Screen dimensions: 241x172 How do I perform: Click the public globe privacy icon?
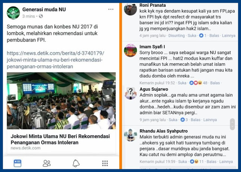click(41, 16)
